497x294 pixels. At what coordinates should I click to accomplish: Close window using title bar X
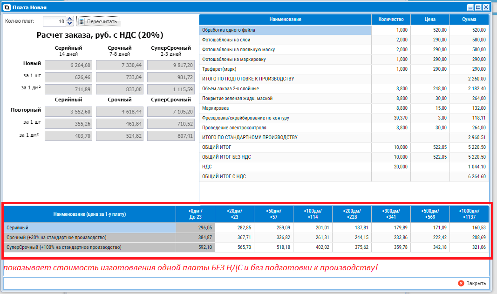tap(486, 7)
